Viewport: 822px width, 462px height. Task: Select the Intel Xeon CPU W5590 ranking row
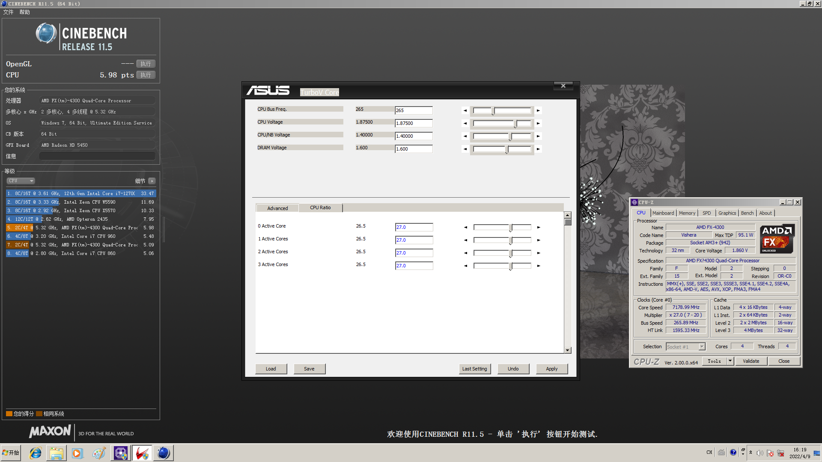click(x=81, y=202)
